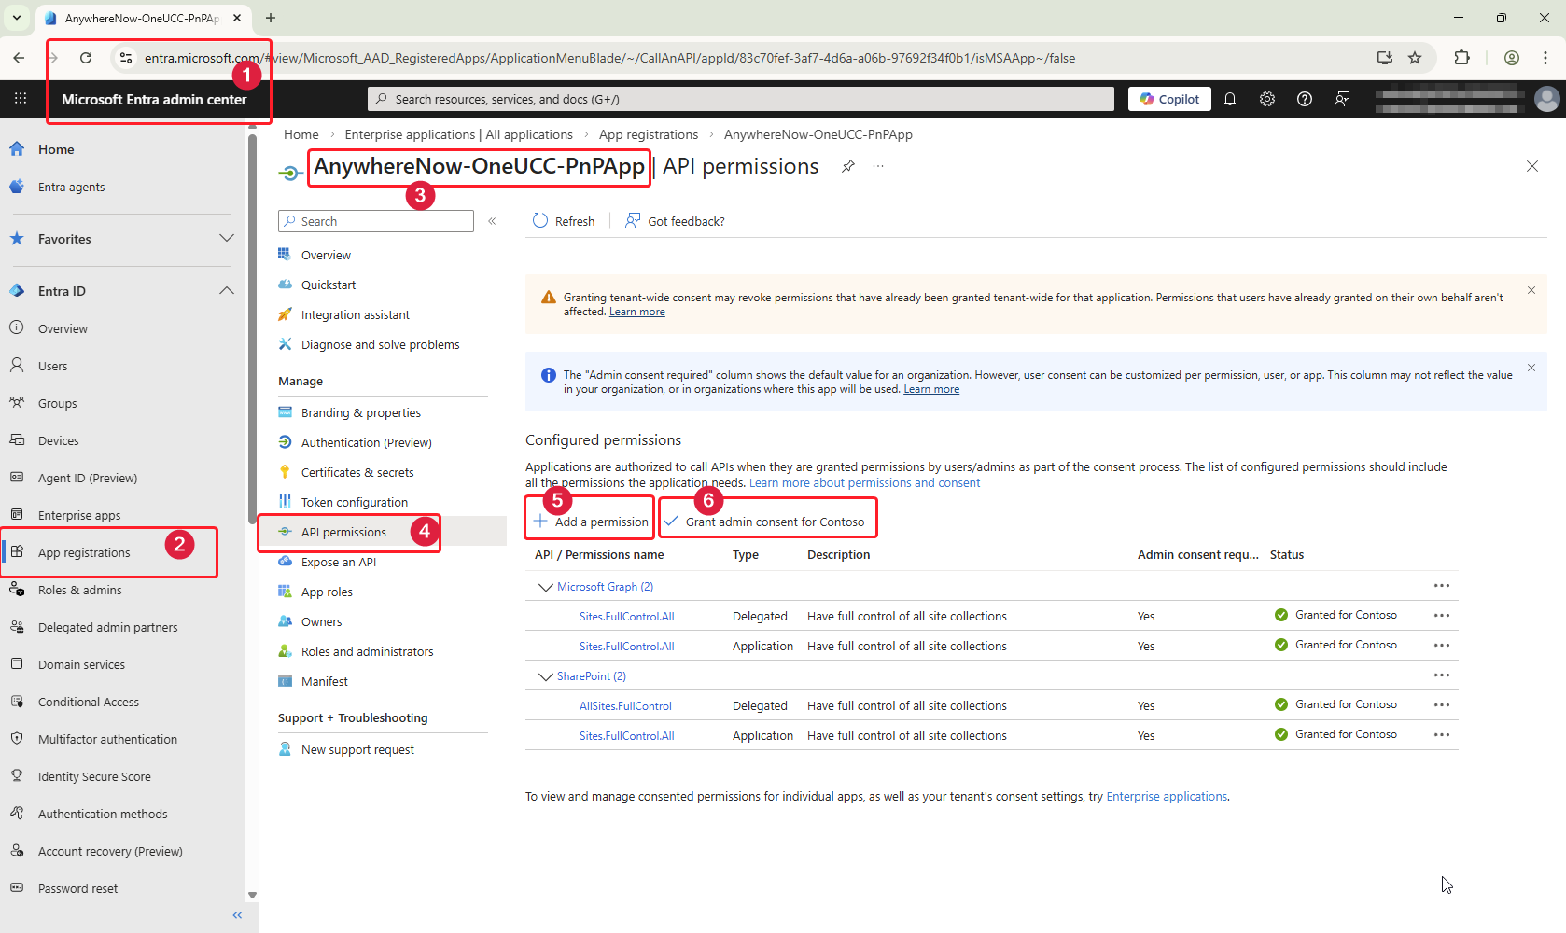The image size is (1566, 933).
Task: Dismiss the orange tenant-wide consent warning
Action: click(1531, 290)
